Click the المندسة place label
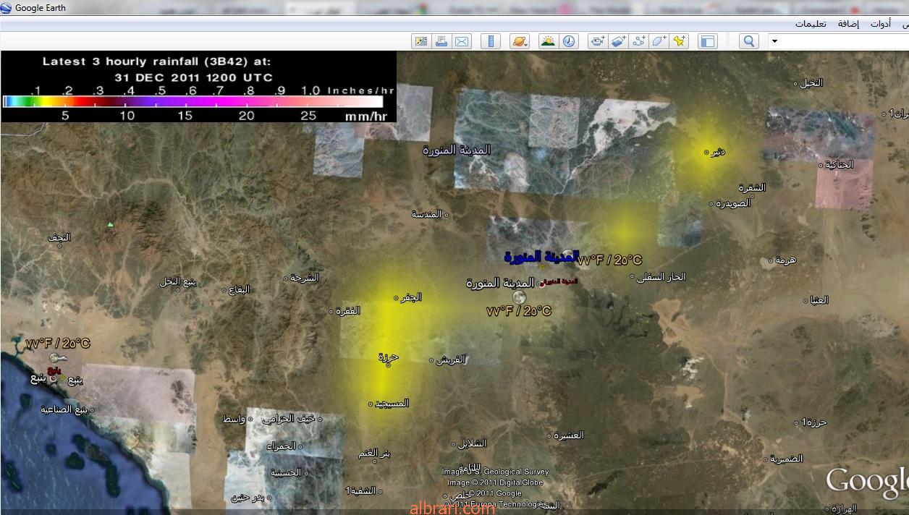The image size is (909, 515). pyautogui.click(x=428, y=214)
